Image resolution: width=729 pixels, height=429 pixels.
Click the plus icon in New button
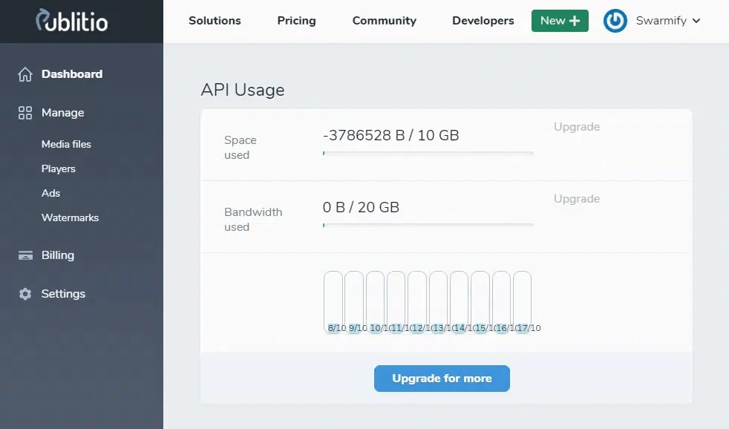click(x=575, y=21)
